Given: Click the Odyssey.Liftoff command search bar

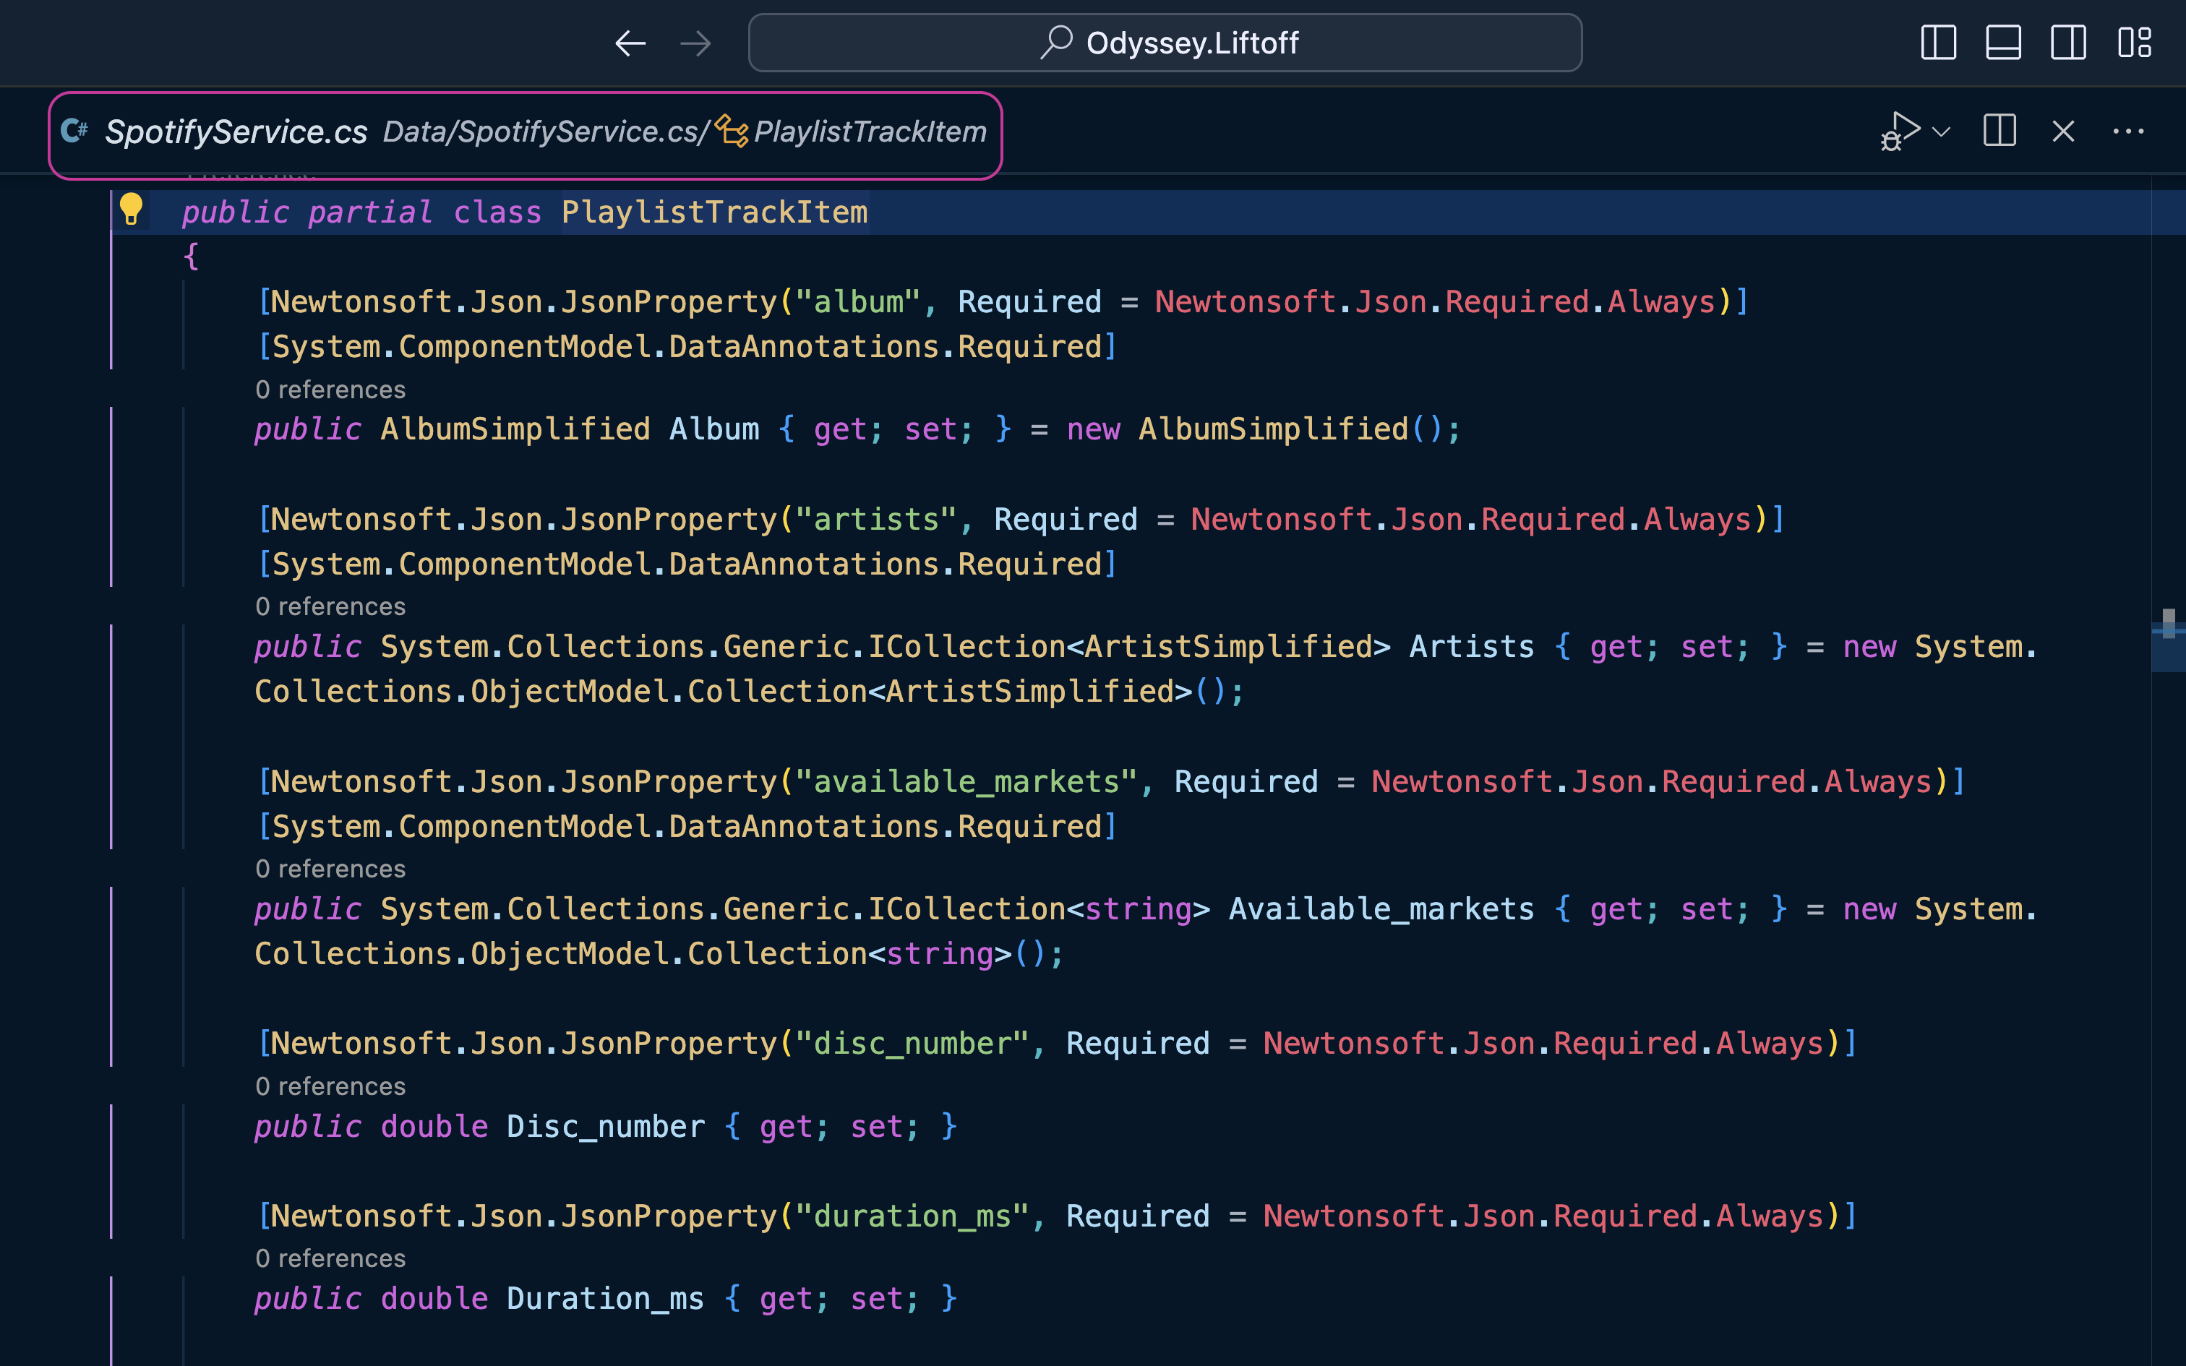Looking at the screenshot, I should (1165, 43).
